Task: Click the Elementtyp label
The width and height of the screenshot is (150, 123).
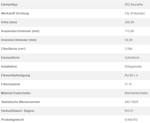Action: coord(9,5)
